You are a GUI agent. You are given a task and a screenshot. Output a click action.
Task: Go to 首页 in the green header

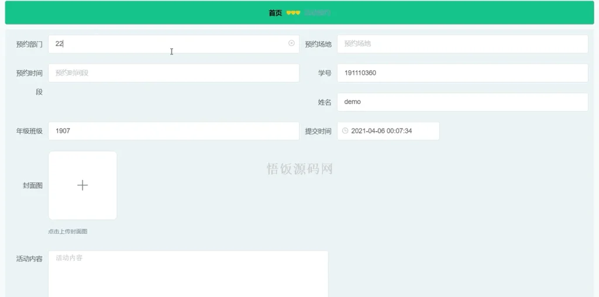click(276, 13)
